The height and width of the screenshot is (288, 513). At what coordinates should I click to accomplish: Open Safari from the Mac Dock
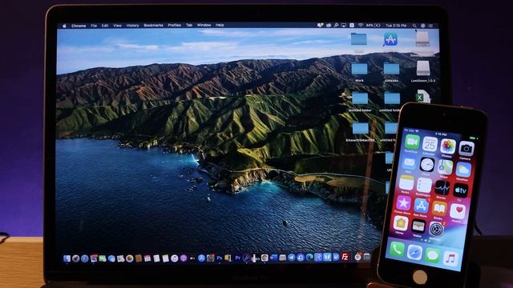coord(84,258)
